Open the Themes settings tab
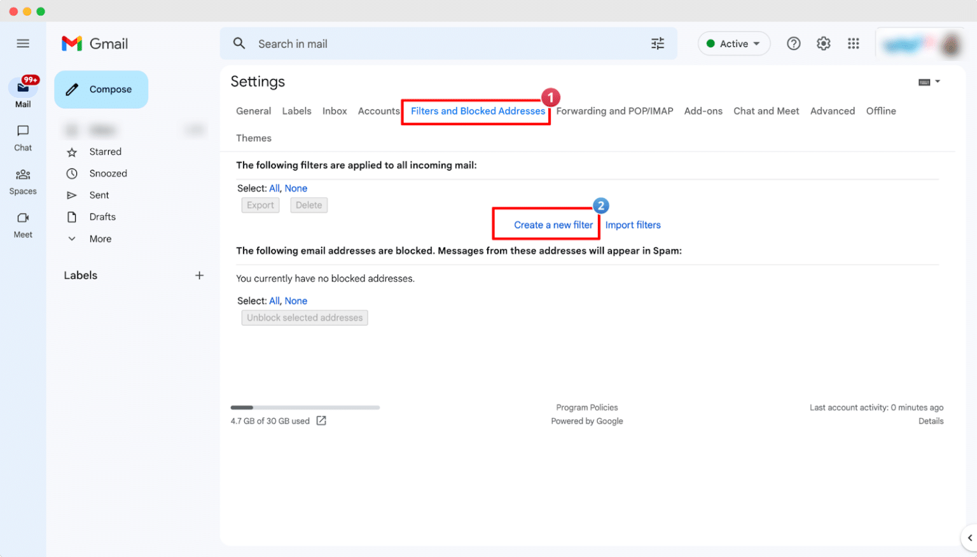Viewport: 977px width, 557px height. (254, 138)
